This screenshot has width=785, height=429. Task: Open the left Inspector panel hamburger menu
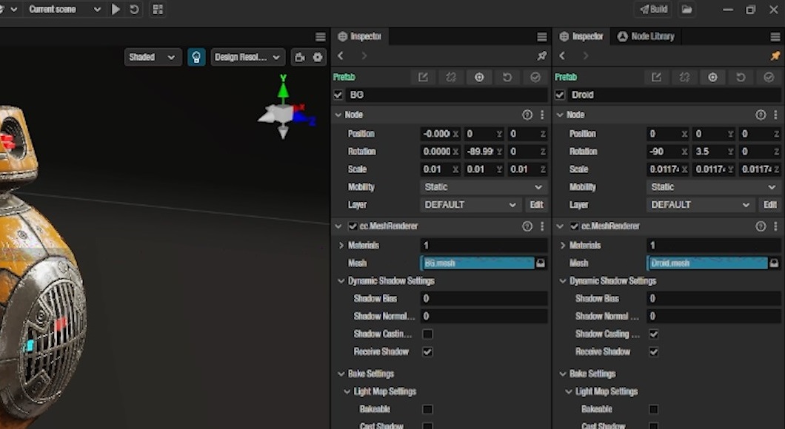point(541,37)
